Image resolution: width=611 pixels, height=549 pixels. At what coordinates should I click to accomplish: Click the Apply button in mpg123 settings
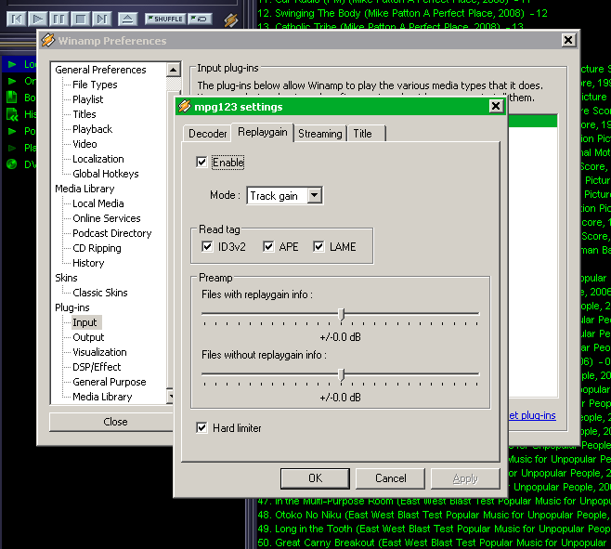465,478
